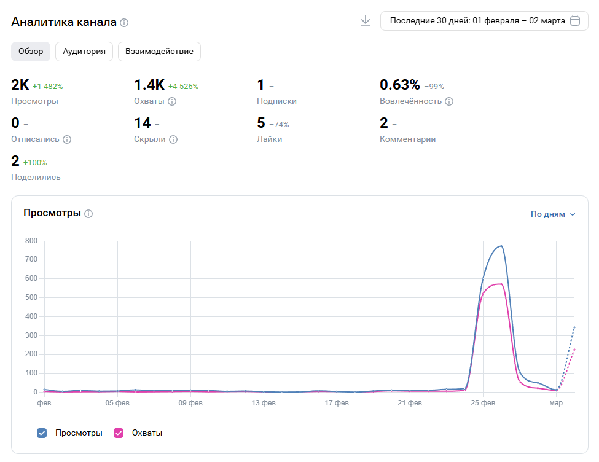
Task: Click the download report icon
Action: (x=366, y=21)
